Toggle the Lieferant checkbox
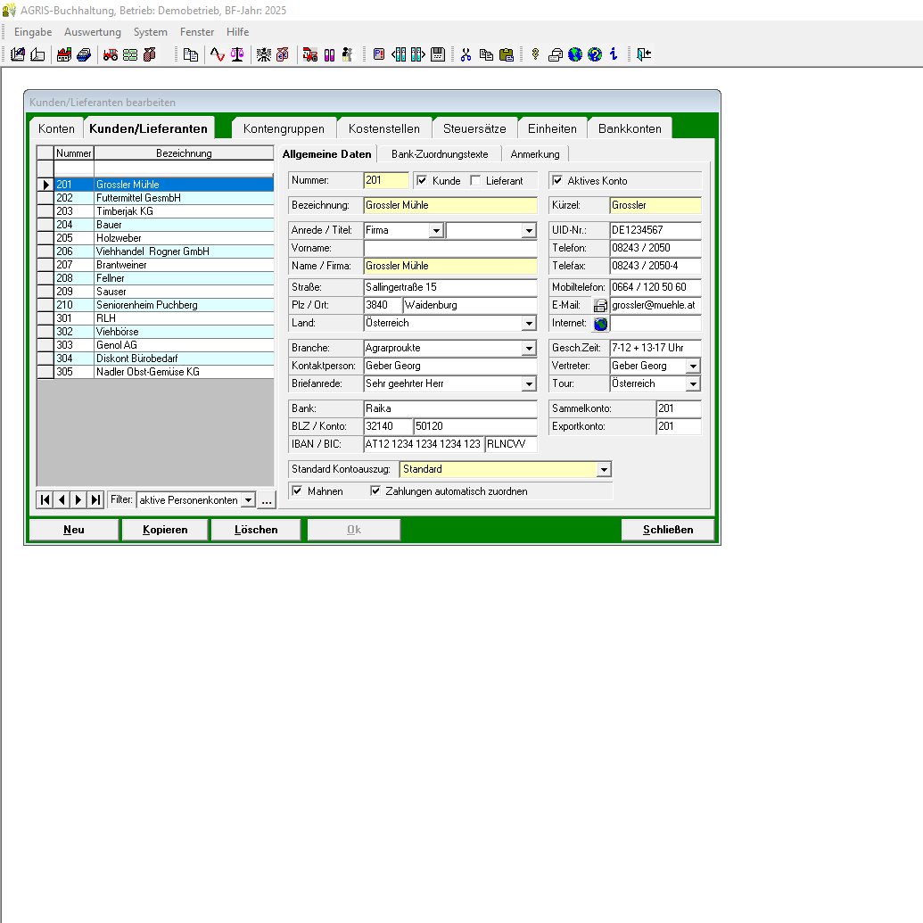This screenshot has height=923, width=923. (476, 181)
